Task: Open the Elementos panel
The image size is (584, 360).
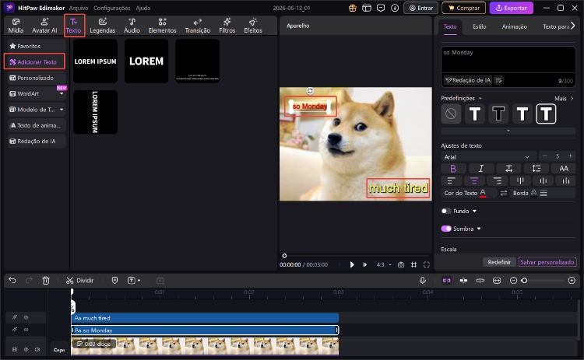Action: tap(162, 26)
